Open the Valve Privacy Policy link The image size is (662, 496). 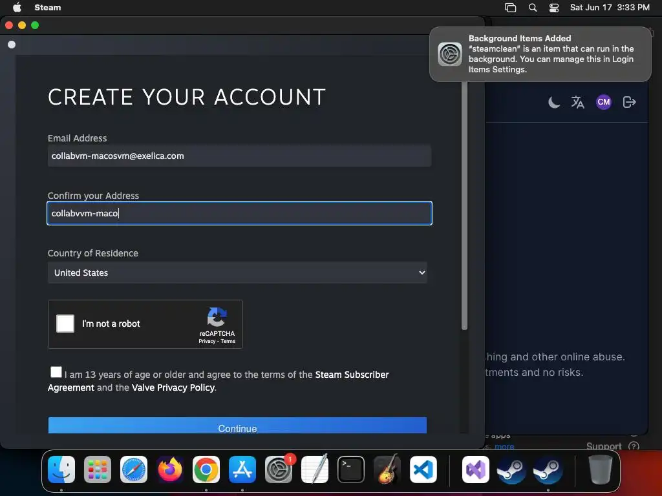173,387
